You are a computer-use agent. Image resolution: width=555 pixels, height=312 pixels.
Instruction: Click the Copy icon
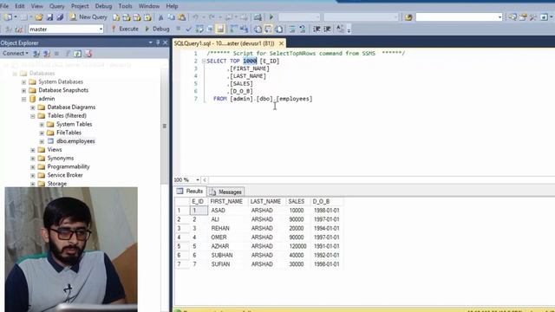click(172, 17)
